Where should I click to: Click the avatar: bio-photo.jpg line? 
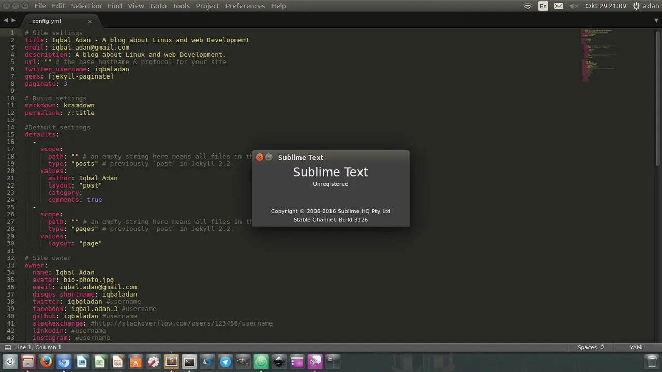73,280
